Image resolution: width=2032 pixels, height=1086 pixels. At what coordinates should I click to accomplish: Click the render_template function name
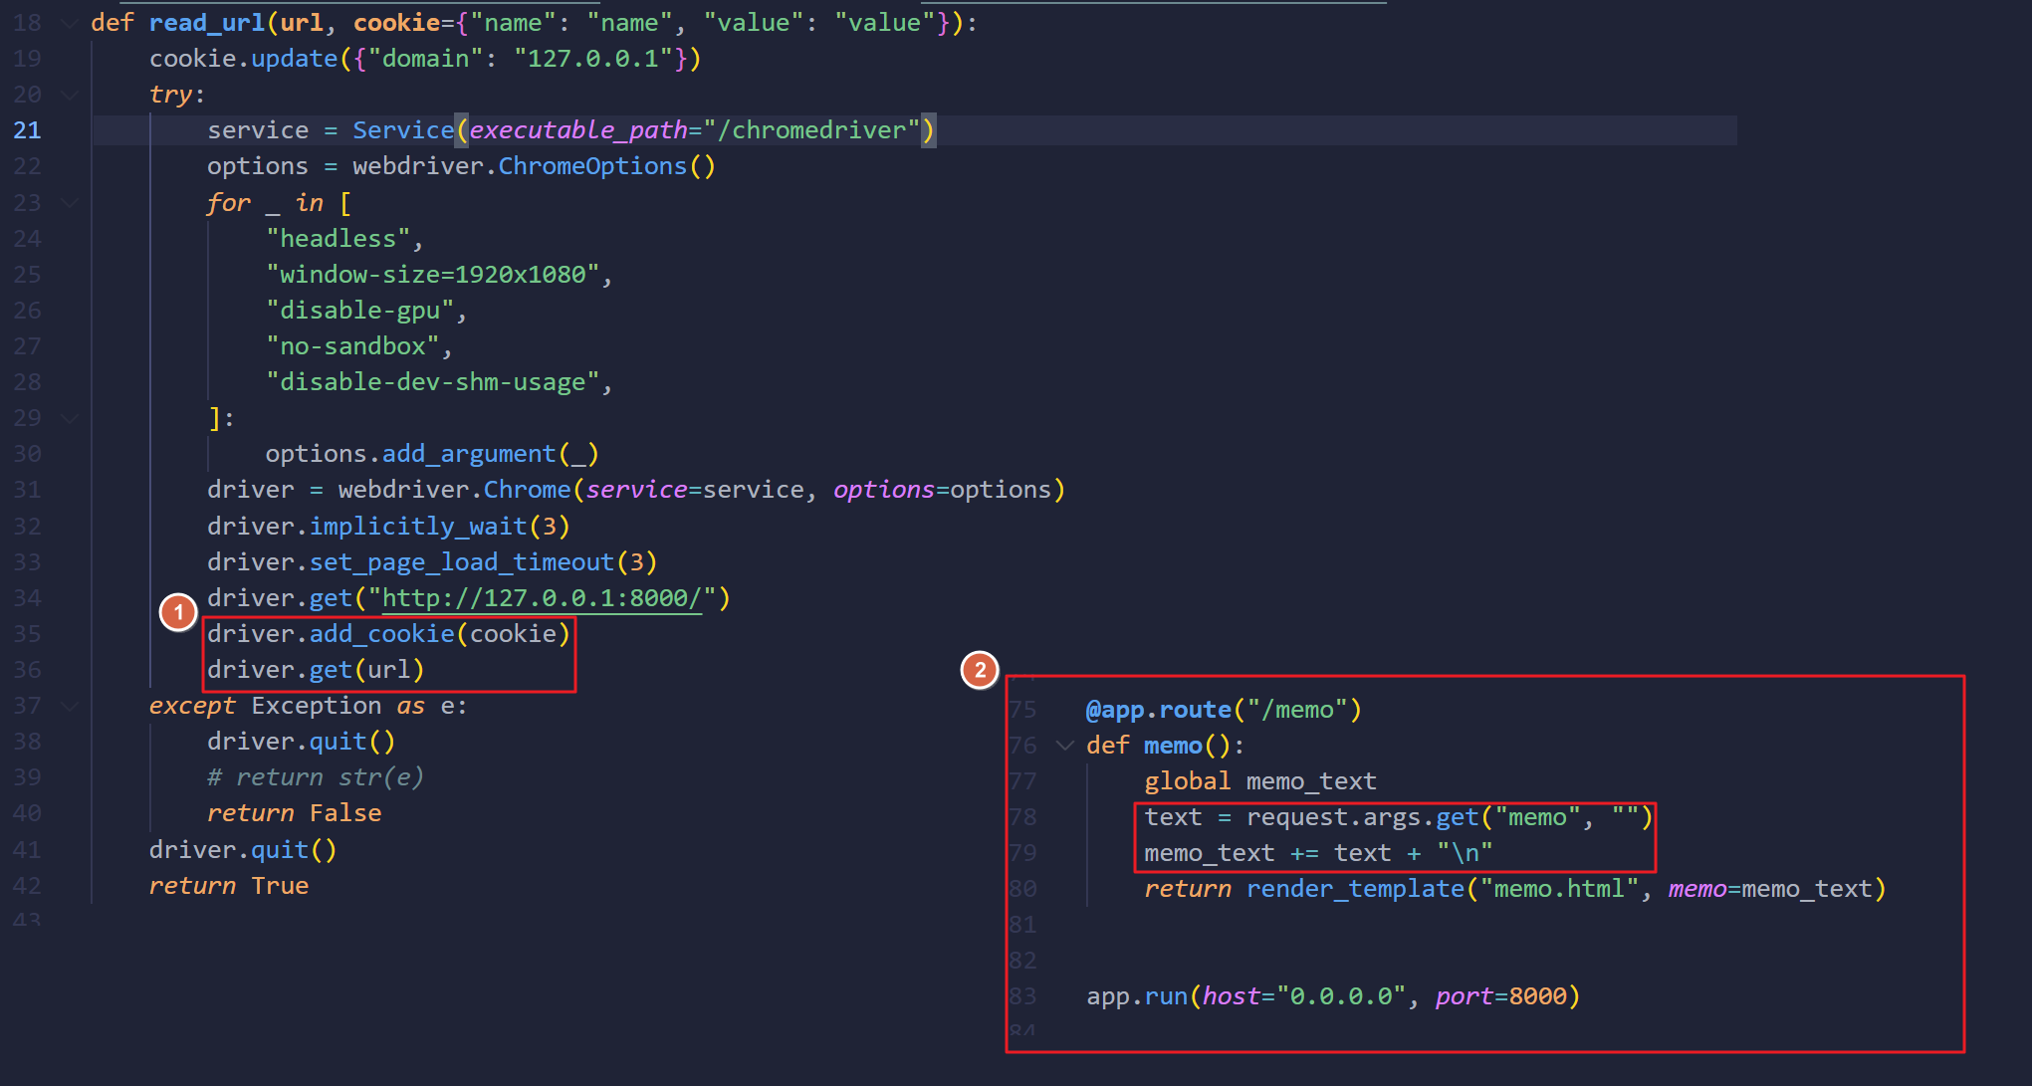(x=1354, y=889)
